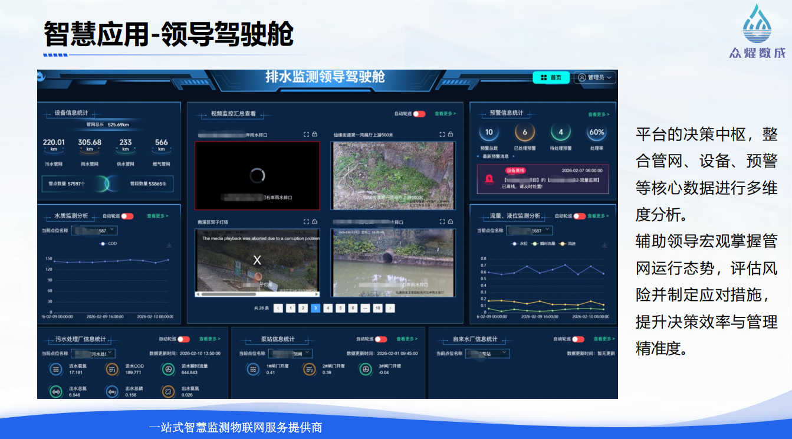This screenshot has height=439, width=792.
Task: Select video page 3
Action: click(316, 308)
